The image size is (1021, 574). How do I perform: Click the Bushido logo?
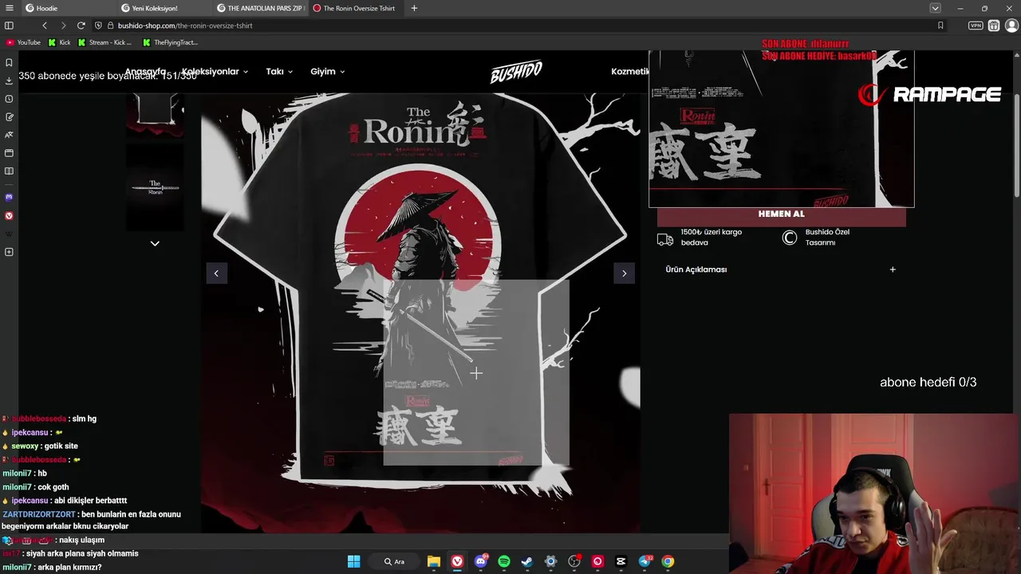[515, 73]
